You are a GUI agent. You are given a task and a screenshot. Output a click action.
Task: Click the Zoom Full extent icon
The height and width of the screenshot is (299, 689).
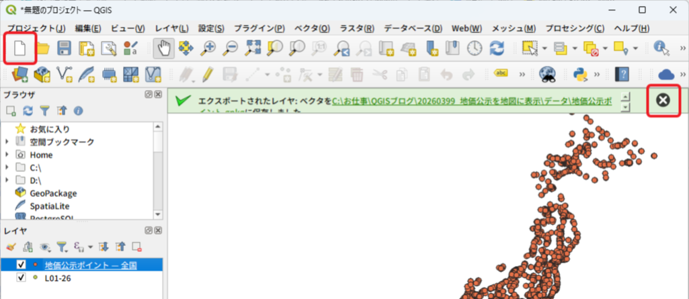pyautogui.click(x=252, y=48)
